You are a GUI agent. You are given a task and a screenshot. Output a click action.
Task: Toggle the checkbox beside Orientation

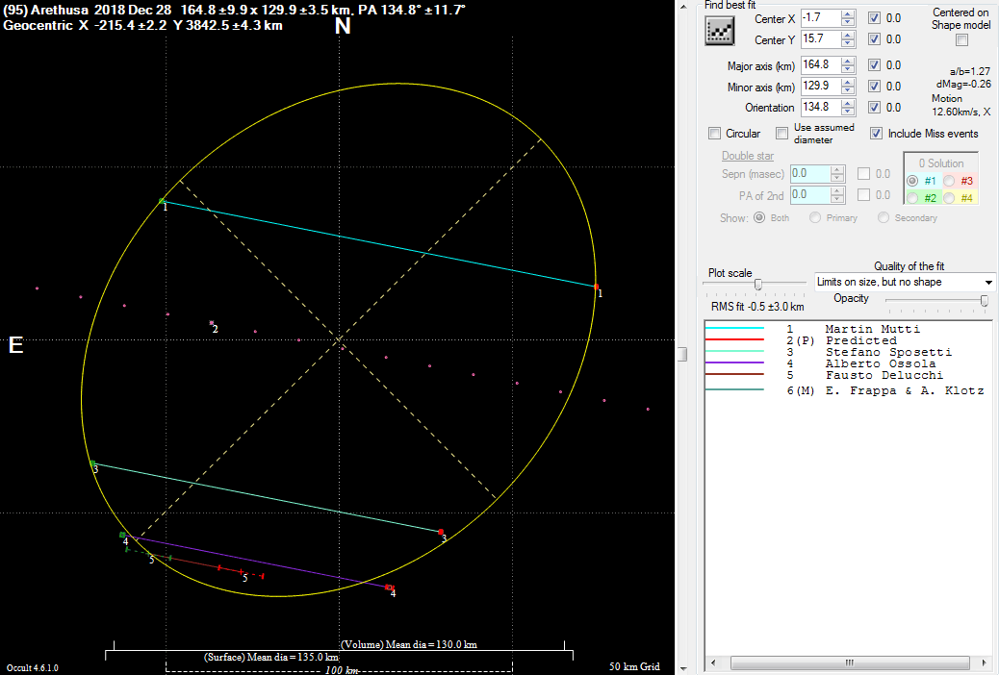tap(875, 107)
